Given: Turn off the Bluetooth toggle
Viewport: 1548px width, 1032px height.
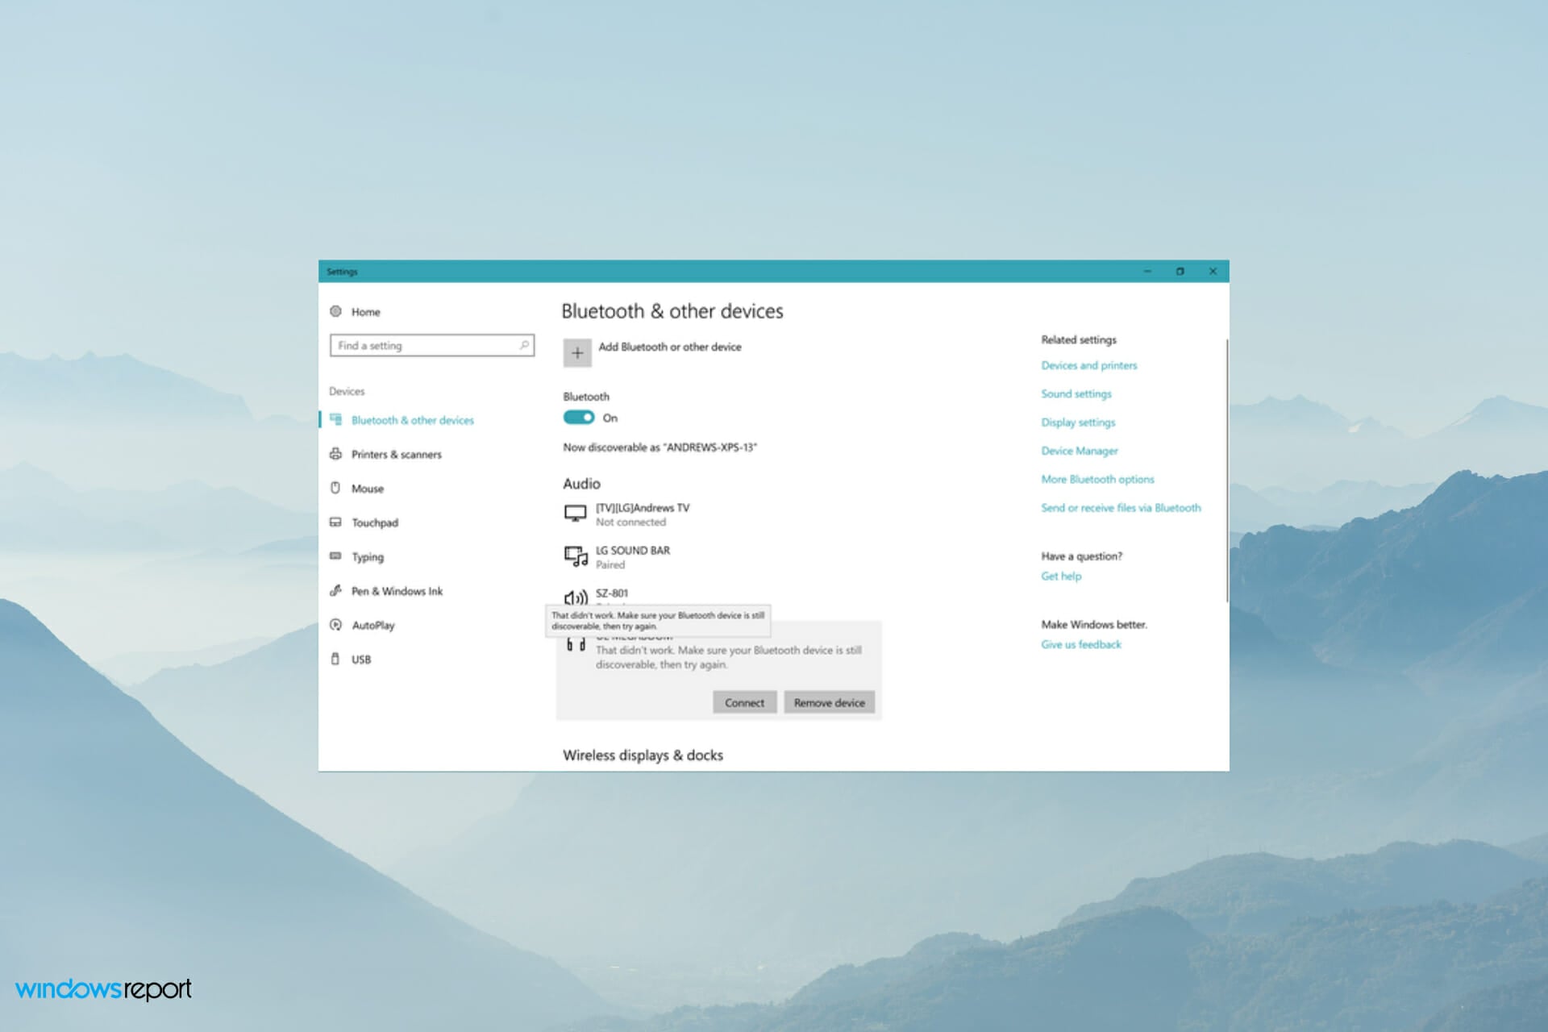Looking at the screenshot, I should pyautogui.click(x=578, y=418).
